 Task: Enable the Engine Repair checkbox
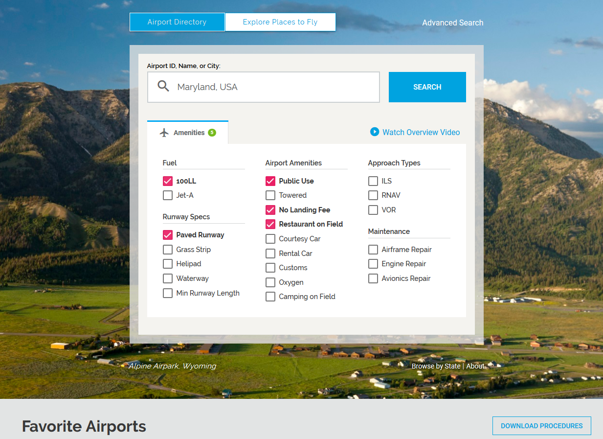pos(373,264)
